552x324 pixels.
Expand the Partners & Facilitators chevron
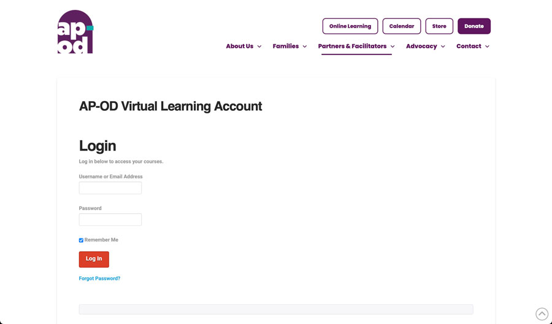pyautogui.click(x=393, y=47)
